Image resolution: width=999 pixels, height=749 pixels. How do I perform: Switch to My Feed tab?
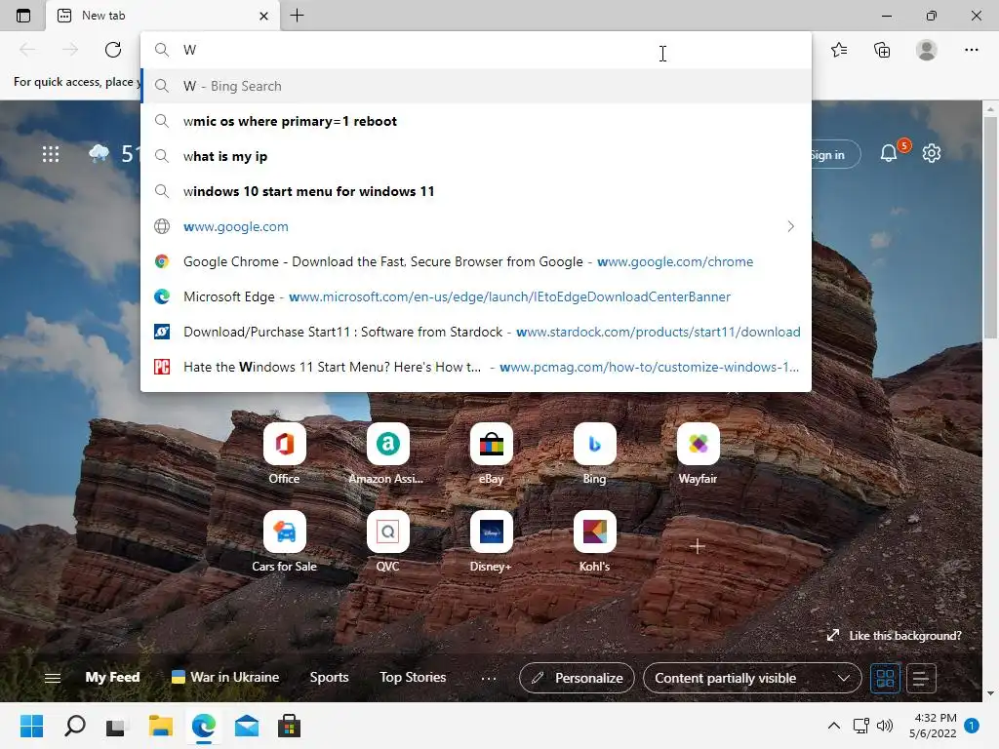click(112, 677)
